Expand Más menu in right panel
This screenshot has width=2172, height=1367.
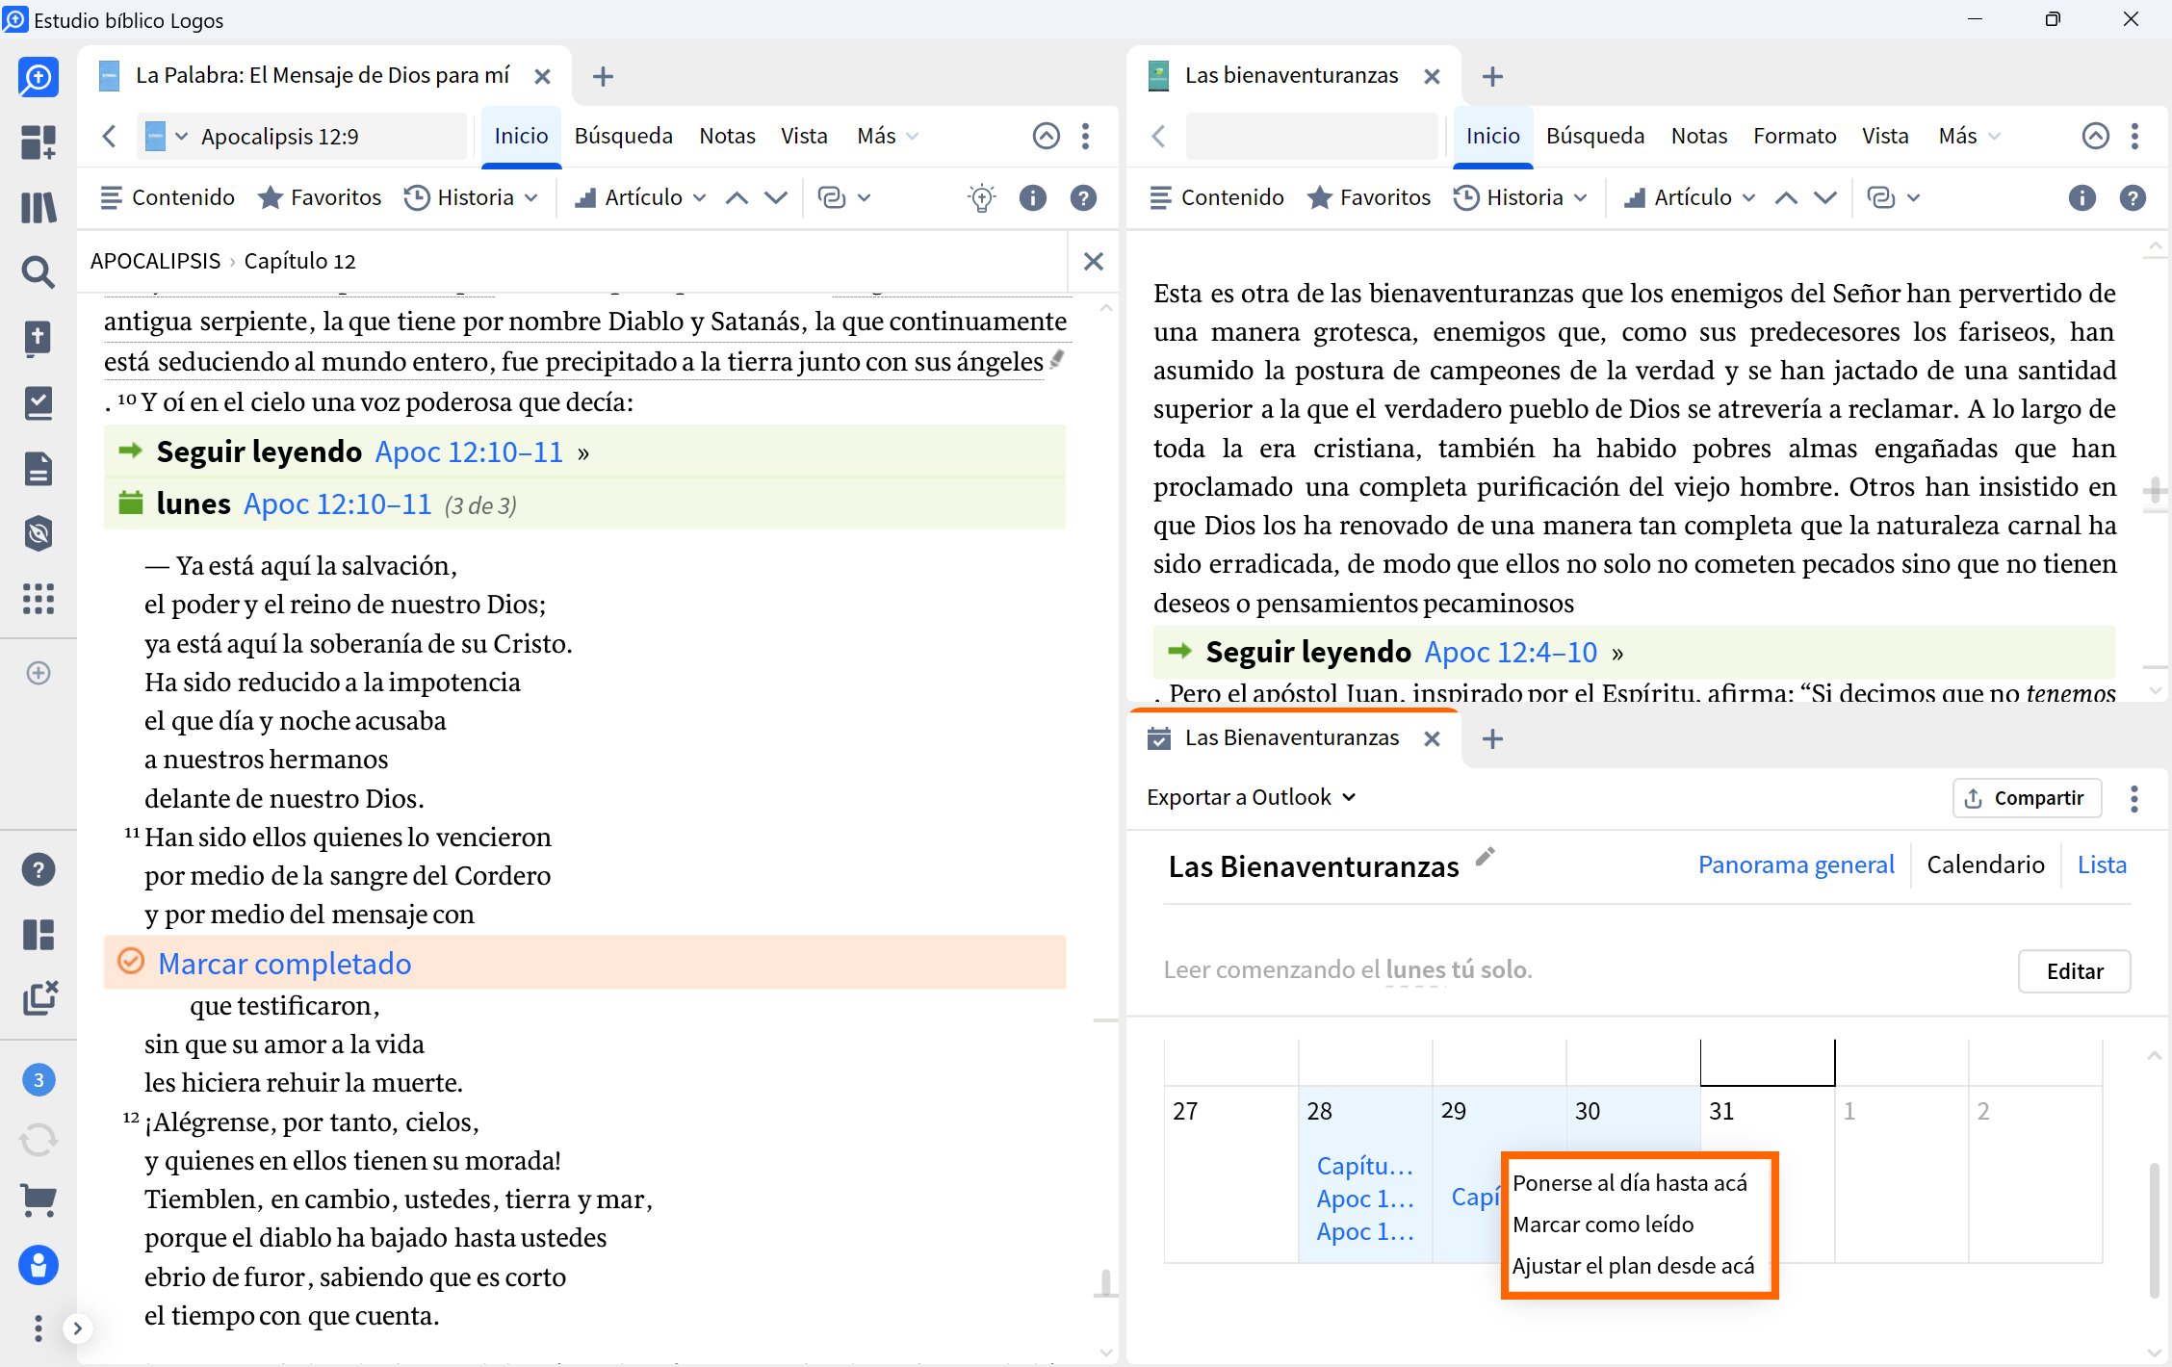(1969, 136)
